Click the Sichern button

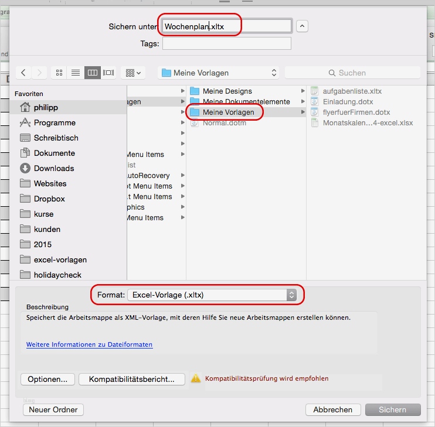pyautogui.click(x=393, y=409)
